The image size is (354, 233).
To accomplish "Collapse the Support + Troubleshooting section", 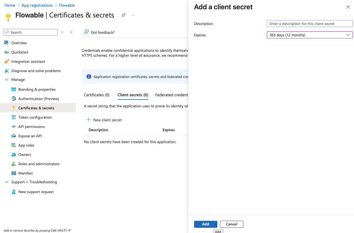I will coord(7,182).
